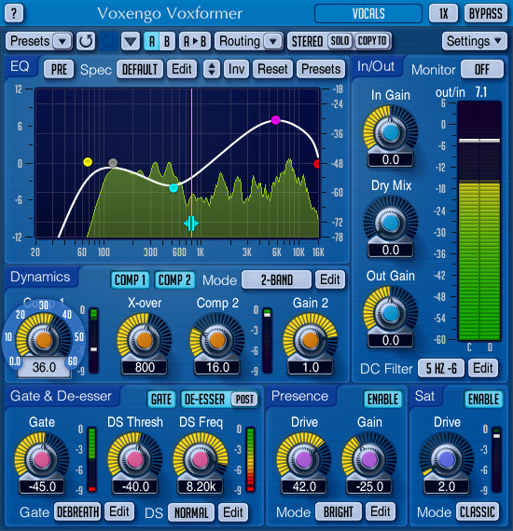
Task: Switch to state A
Action: pos(152,41)
